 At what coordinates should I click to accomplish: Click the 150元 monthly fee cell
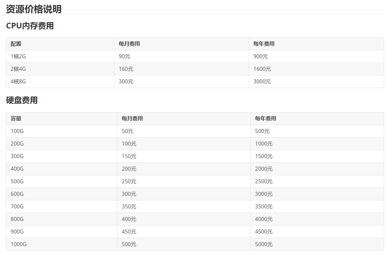tap(129, 156)
